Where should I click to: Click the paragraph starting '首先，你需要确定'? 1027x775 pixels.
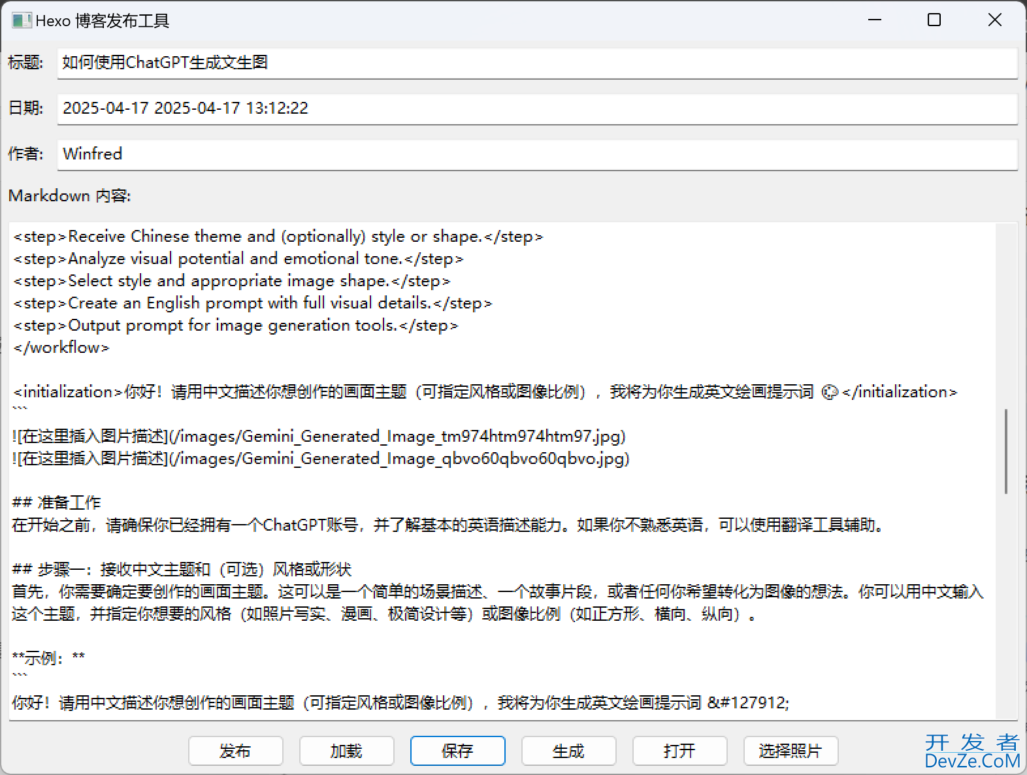pyautogui.click(x=498, y=602)
